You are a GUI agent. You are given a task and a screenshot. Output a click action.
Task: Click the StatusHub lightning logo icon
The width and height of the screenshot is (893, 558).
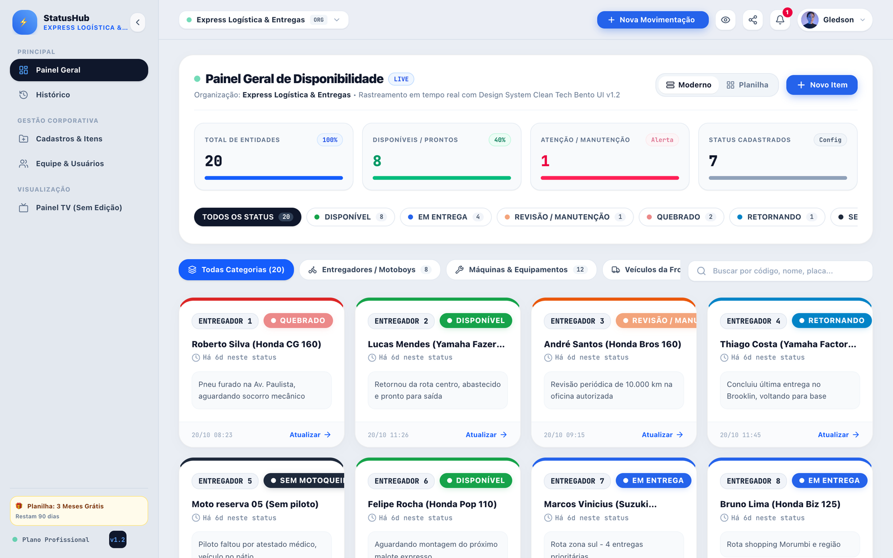click(x=25, y=22)
